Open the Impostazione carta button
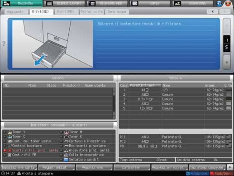The image size is (234, 176). (19, 167)
